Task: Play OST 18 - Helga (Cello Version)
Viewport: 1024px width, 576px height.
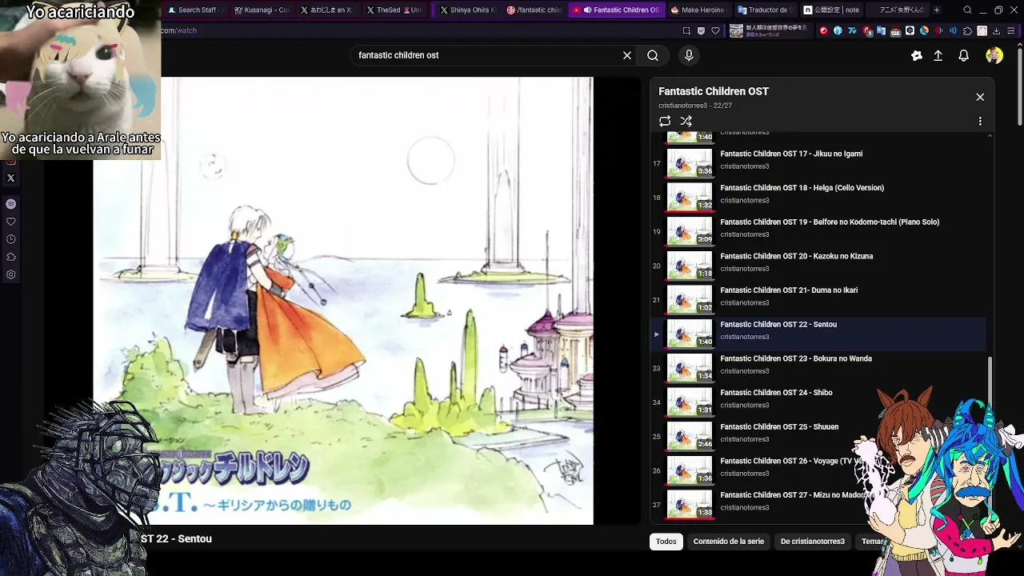Action: (x=818, y=197)
